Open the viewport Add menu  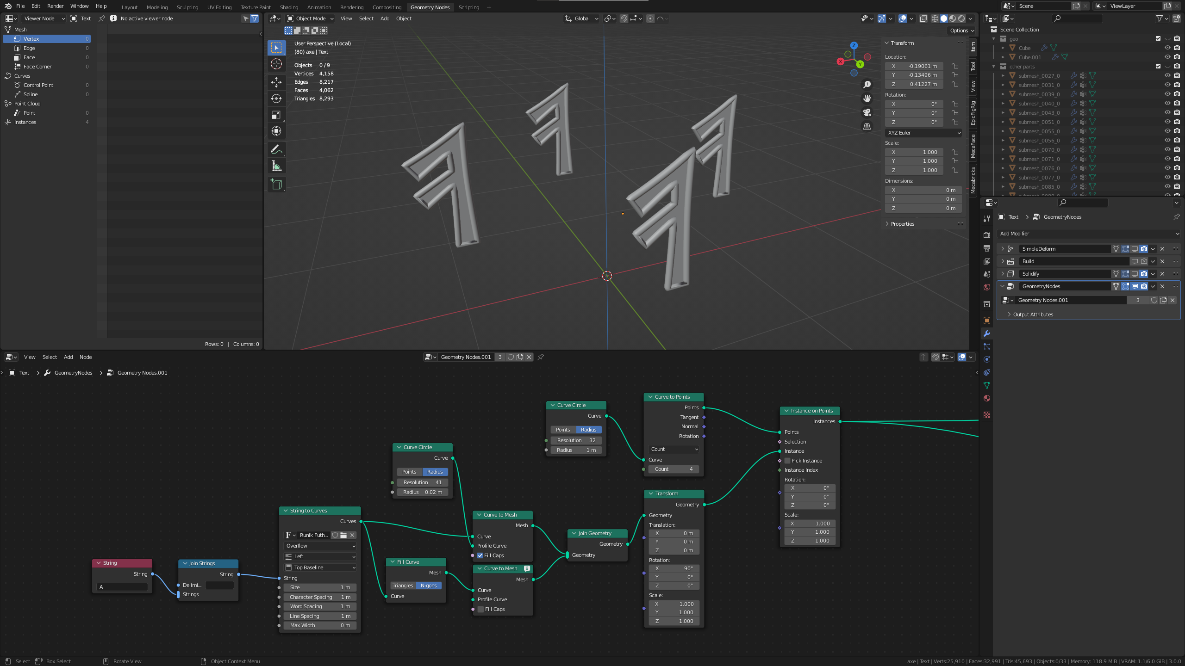click(385, 18)
